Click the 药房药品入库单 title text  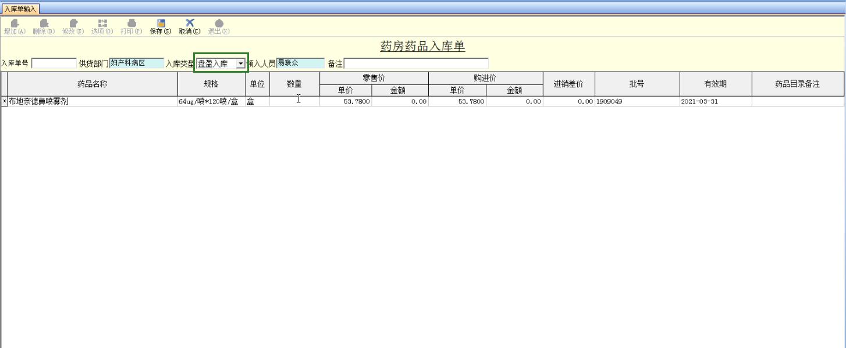(x=422, y=47)
